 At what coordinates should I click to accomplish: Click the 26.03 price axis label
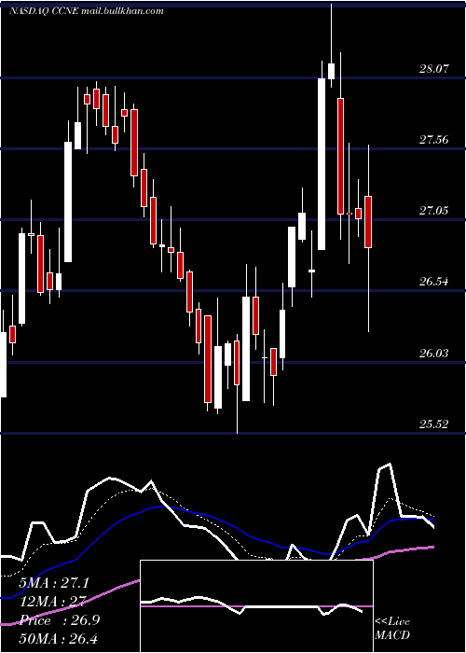pyautogui.click(x=434, y=354)
